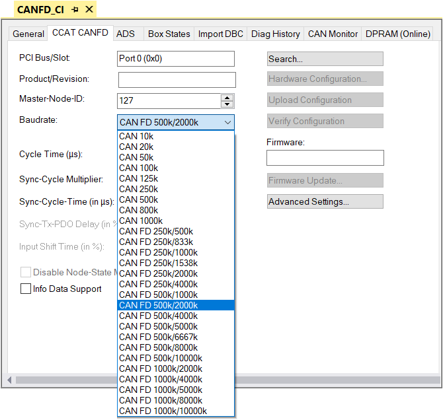
Task: Choose CAN FD 500k/5000k option
Action: [176, 326]
